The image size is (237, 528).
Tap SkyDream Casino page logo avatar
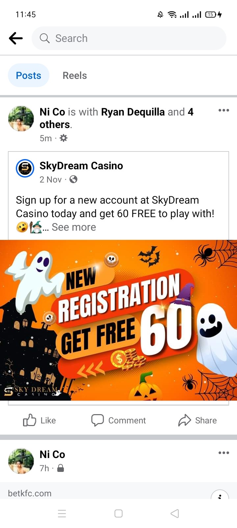pyautogui.click(x=25, y=168)
